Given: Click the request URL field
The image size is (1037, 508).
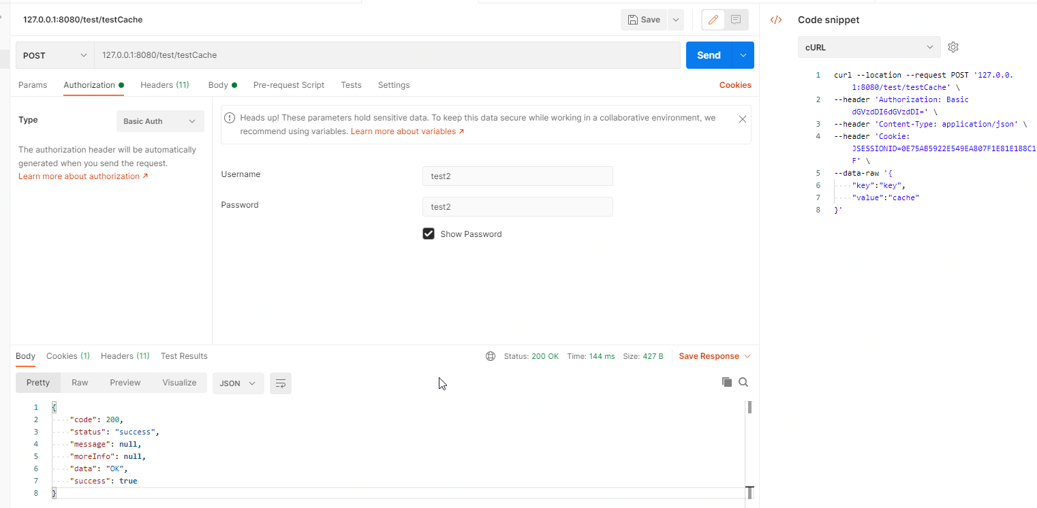Looking at the screenshot, I should click(x=387, y=55).
